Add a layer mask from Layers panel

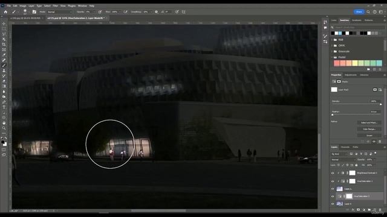(x=358, y=210)
